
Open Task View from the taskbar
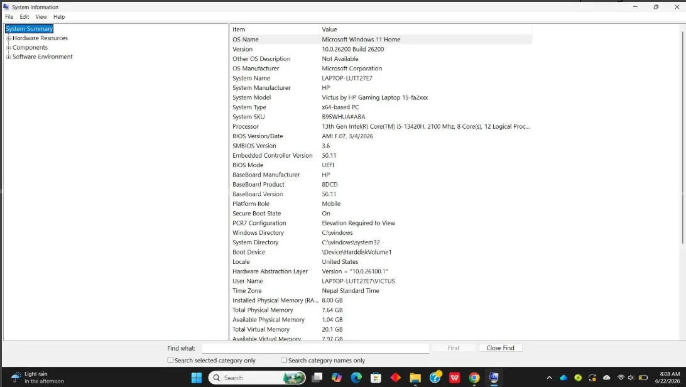point(317,378)
